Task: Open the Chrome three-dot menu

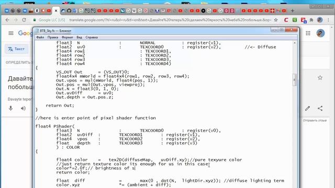Action: [328, 20]
